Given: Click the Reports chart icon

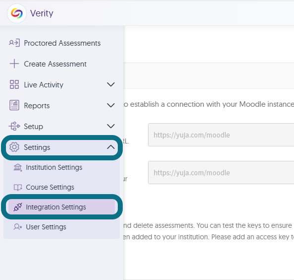Looking at the screenshot, I should tap(14, 105).
